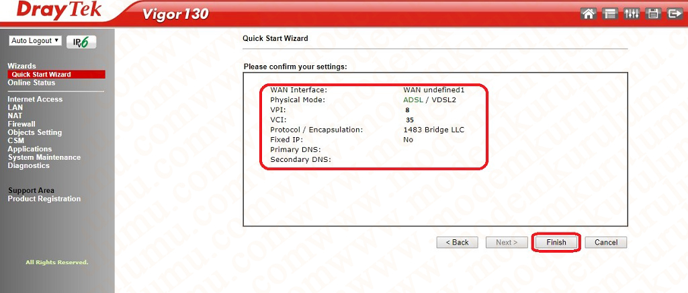Open System Maintenance menu

click(x=44, y=157)
